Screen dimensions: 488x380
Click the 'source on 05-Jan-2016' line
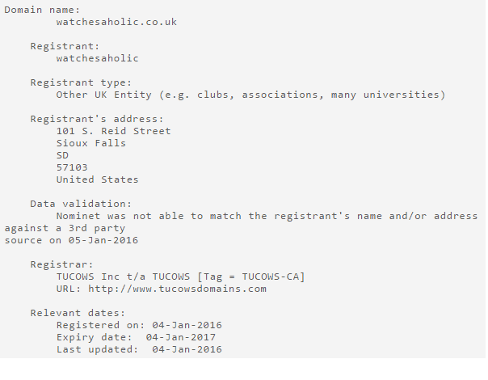click(x=71, y=240)
